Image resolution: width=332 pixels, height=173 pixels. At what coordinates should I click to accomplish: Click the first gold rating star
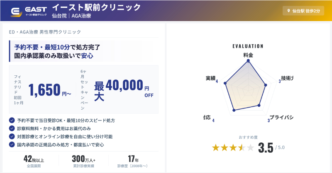click(216, 147)
